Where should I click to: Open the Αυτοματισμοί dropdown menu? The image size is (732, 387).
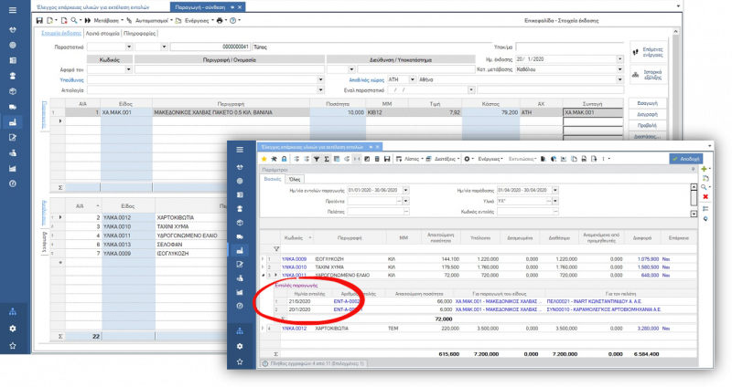click(x=154, y=20)
